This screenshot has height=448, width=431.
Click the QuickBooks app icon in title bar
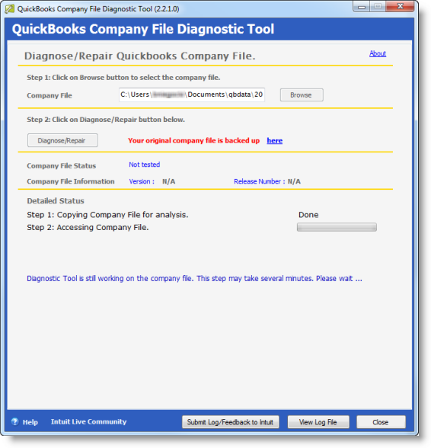pyautogui.click(x=10, y=9)
